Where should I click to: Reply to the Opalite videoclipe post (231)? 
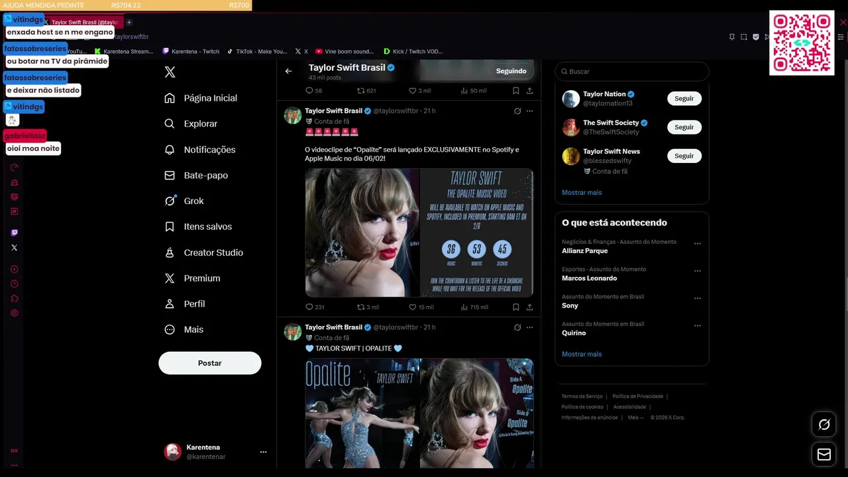click(315, 307)
